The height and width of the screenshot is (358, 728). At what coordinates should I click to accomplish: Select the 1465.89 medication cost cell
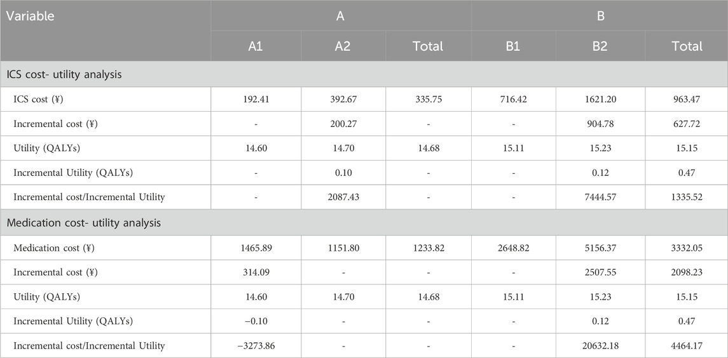[x=256, y=248]
